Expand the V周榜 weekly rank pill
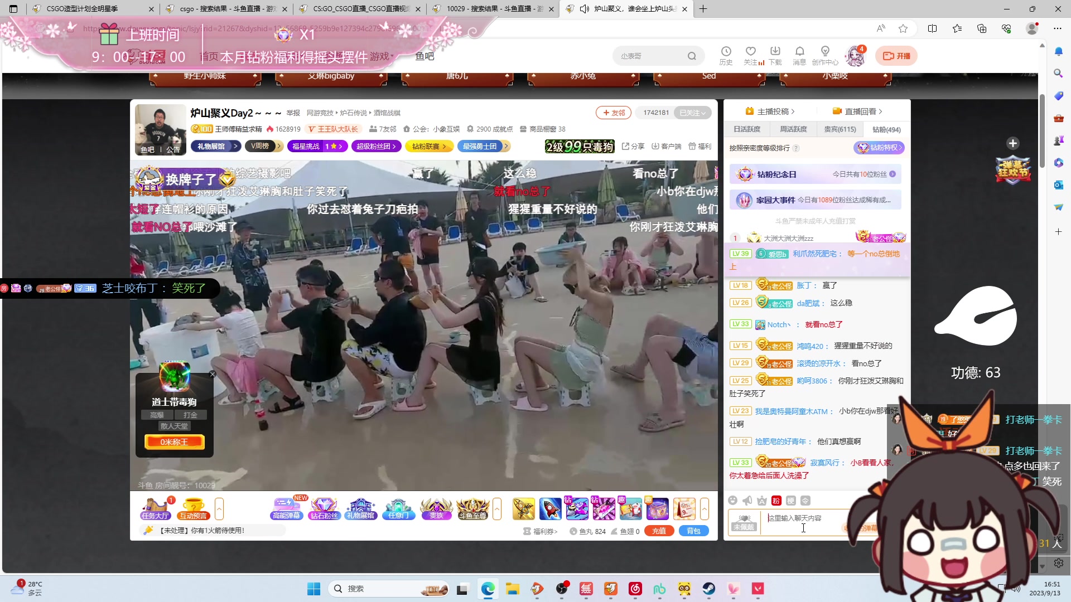1071x602 pixels. (264, 146)
